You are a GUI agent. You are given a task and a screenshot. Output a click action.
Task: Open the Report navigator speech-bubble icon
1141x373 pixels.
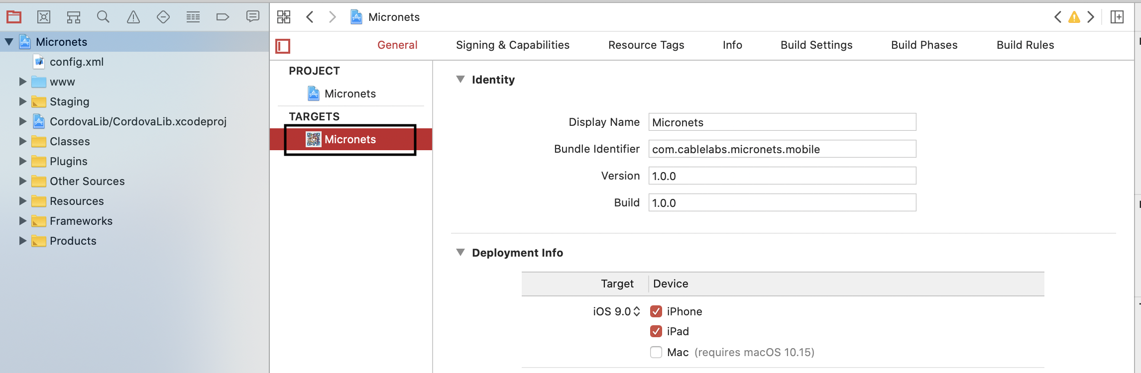[253, 17]
